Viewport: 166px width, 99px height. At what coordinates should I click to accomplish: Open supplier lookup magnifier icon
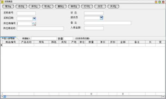click(x=34, y=24)
